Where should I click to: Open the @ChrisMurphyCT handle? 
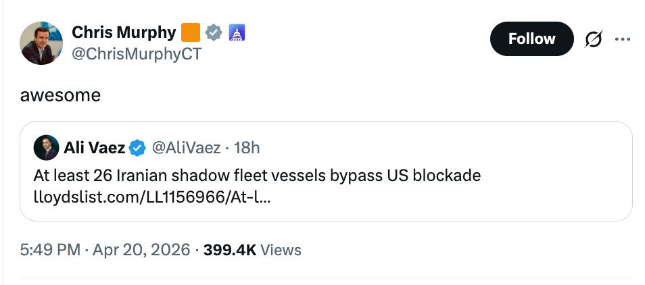tap(137, 55)
